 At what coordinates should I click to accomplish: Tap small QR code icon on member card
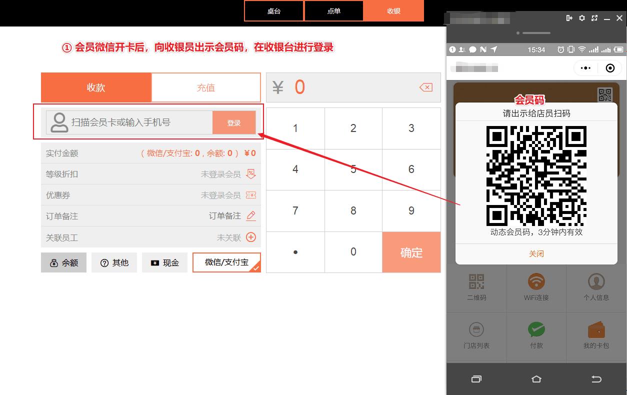[605, 95]
